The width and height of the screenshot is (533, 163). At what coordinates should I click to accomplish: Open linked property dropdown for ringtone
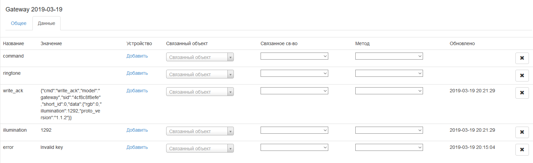(x=294, y=73)
